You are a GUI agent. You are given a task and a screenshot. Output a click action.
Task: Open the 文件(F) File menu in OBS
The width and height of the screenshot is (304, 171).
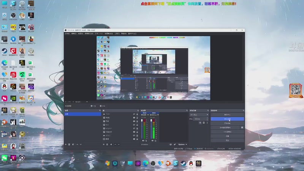pos(67,33)
